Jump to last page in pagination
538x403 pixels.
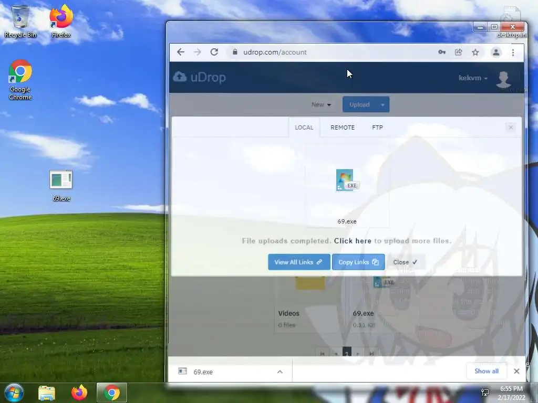click(371, 353)
